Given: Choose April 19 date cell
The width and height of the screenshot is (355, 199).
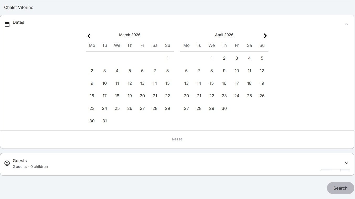Looking at the screenshot, I should click(x=262, y=83).
